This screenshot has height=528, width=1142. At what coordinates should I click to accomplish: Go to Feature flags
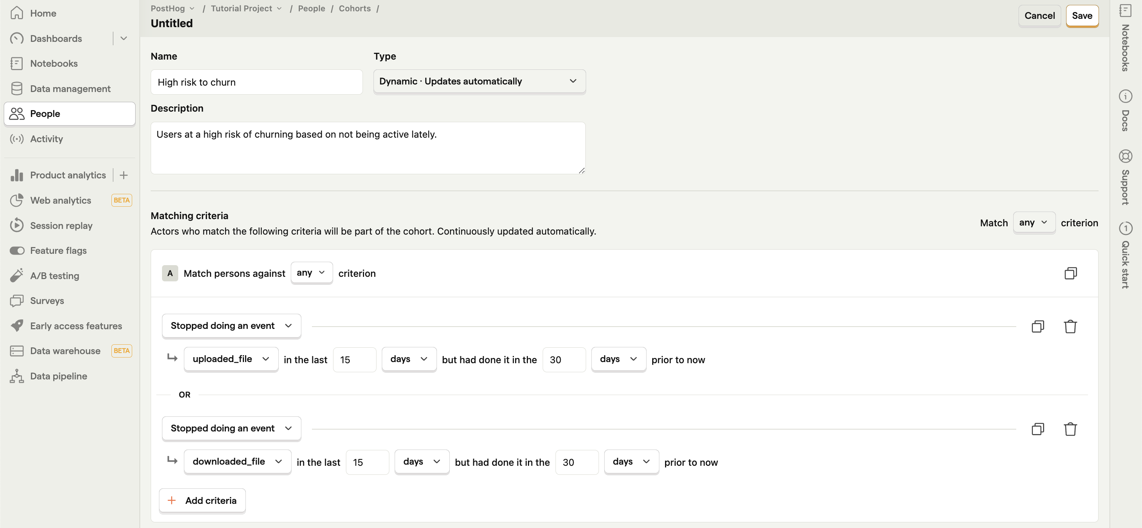69,250
